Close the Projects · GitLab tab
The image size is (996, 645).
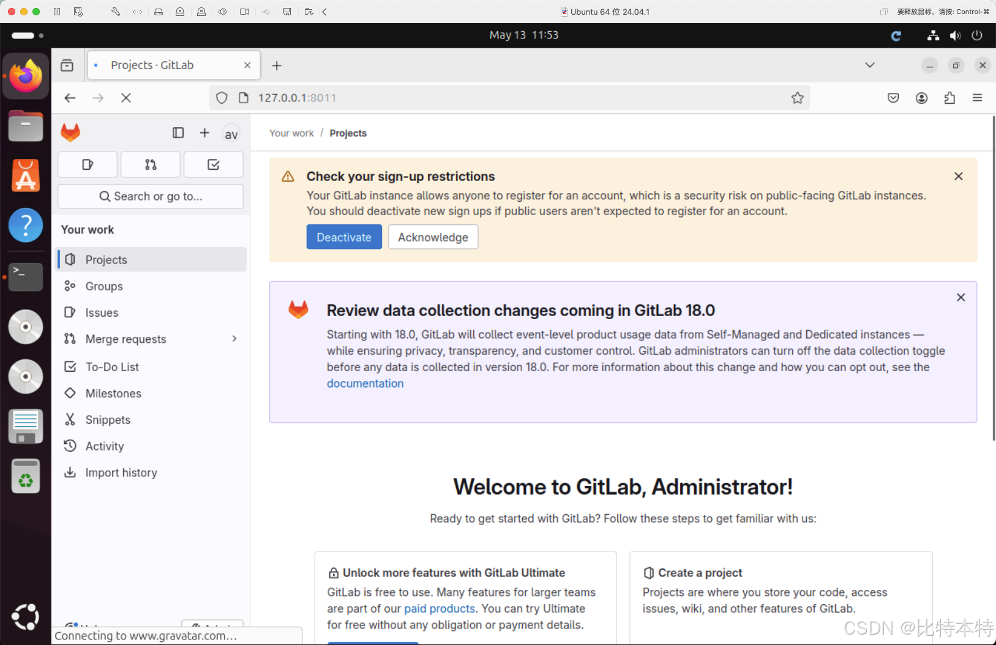click(x=247, y=65)
